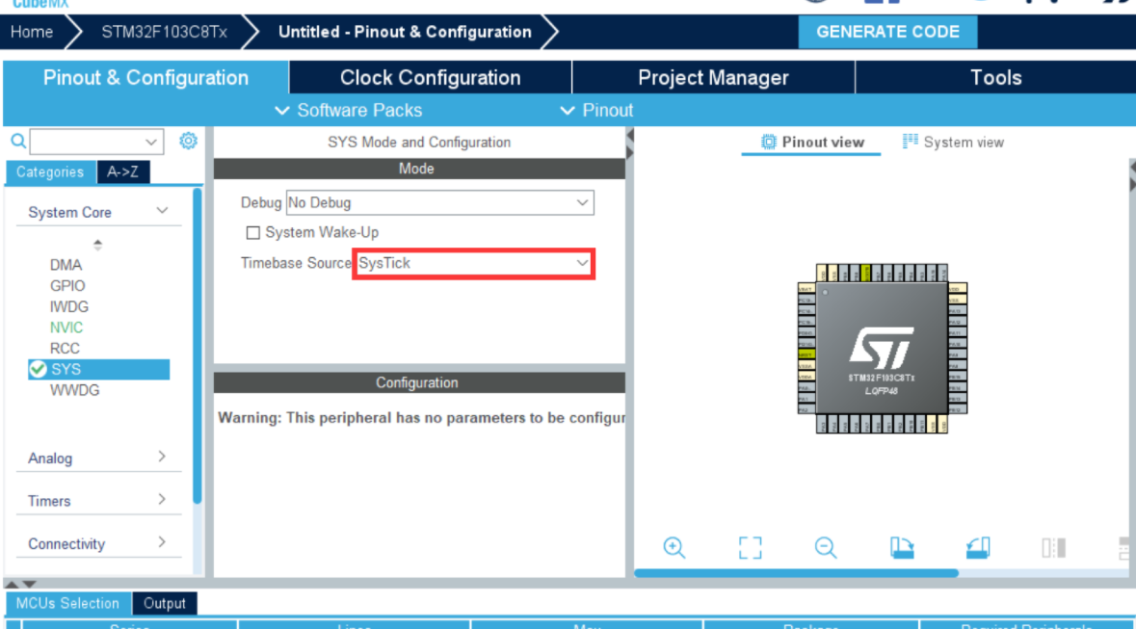Rotate the chip counter-clockwise
Screen dimensions: 1136x629
[978, 547]
